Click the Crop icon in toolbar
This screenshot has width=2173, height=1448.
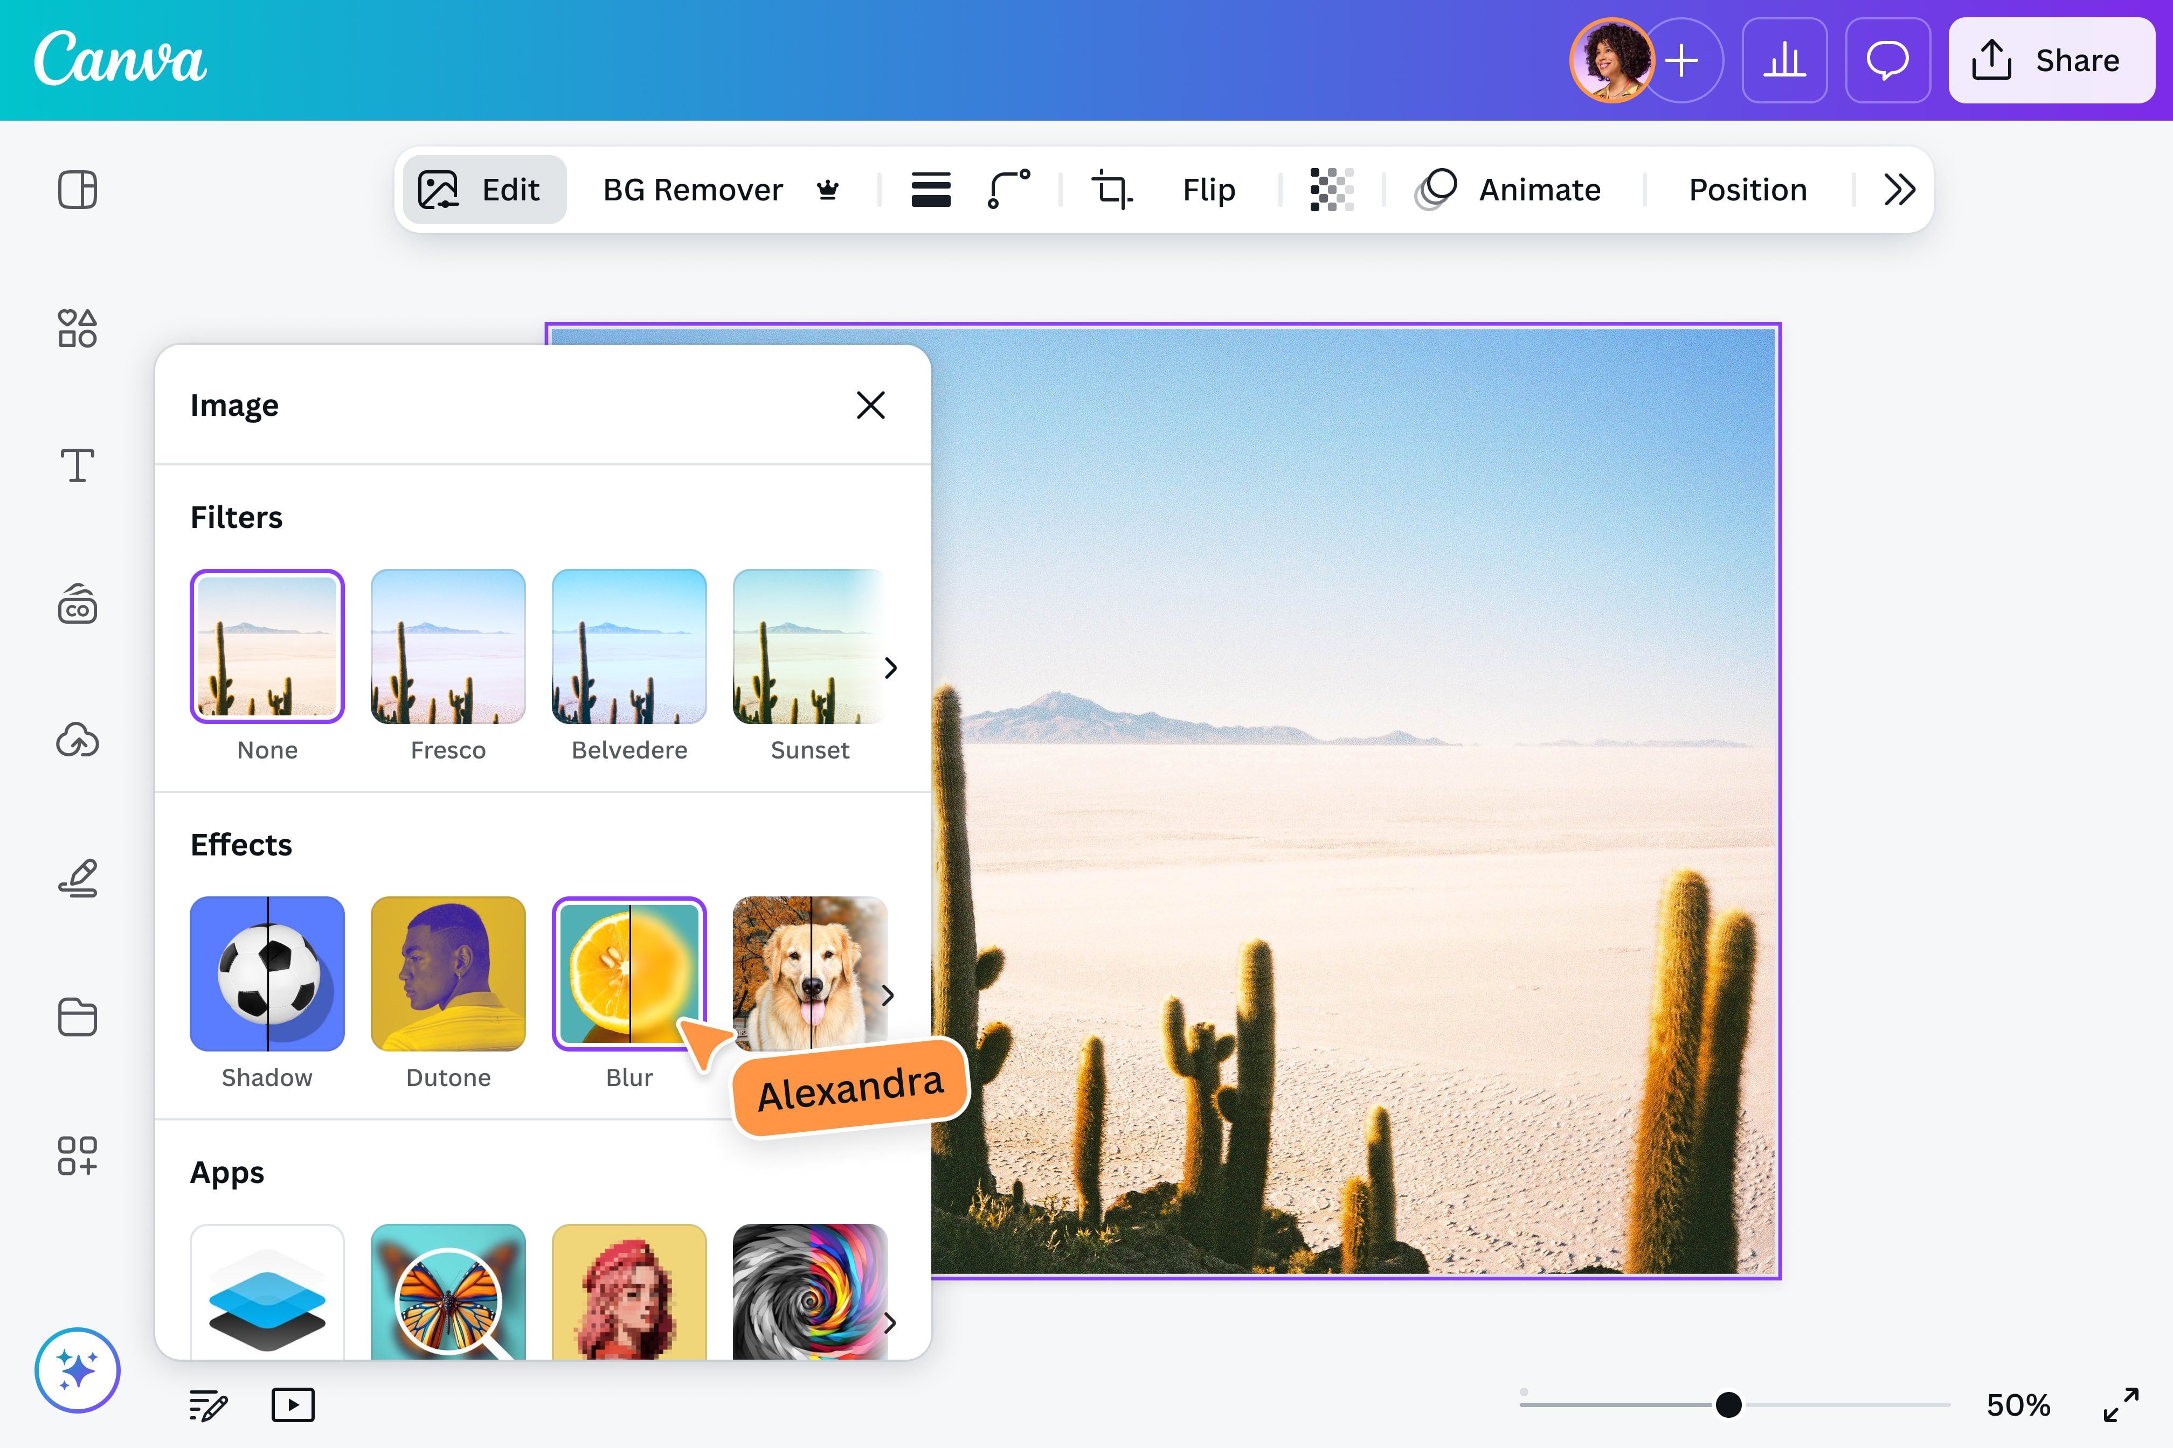1111,190
